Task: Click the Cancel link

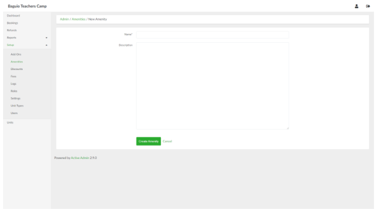Action: point(167,142)
